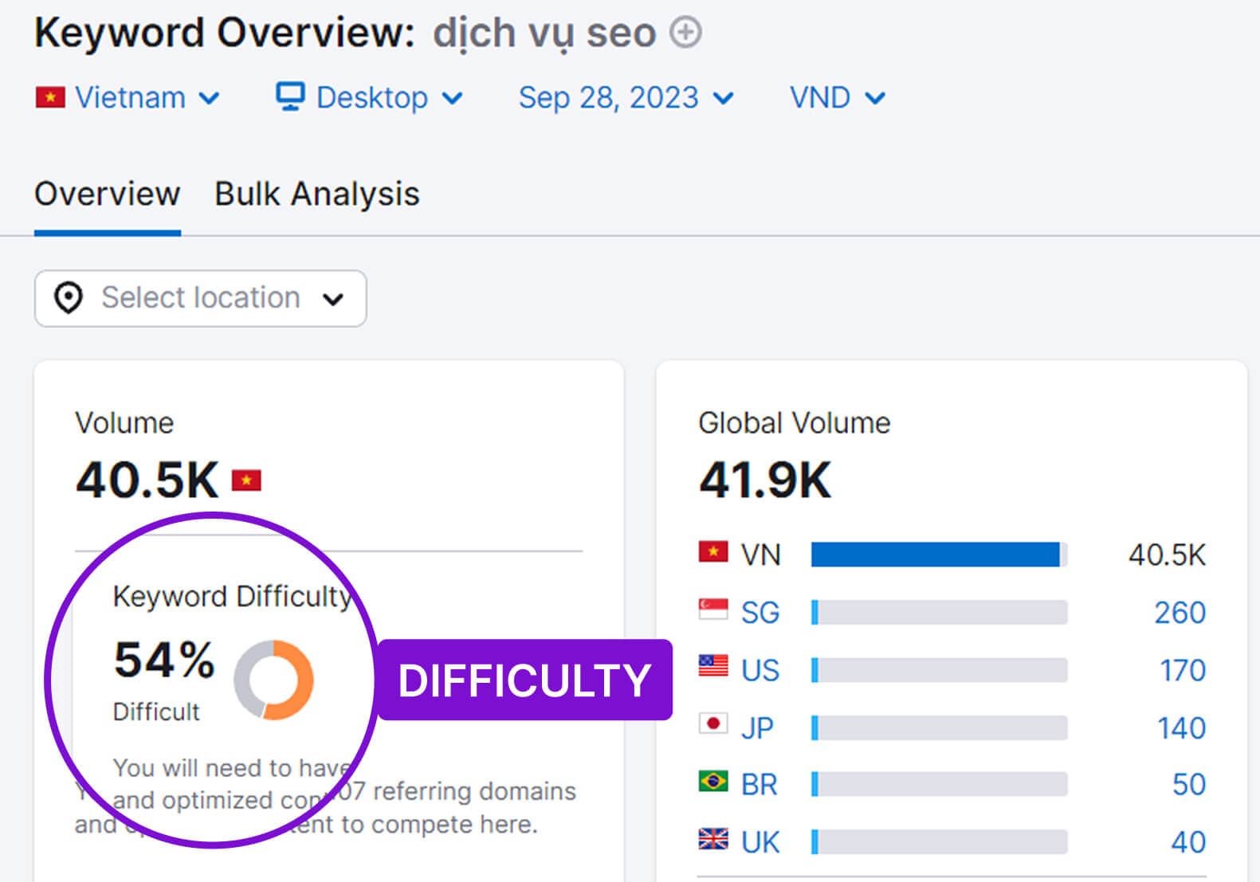Click the Vietnam flag icon in filters
The image size is (1260, 882).
50,98
